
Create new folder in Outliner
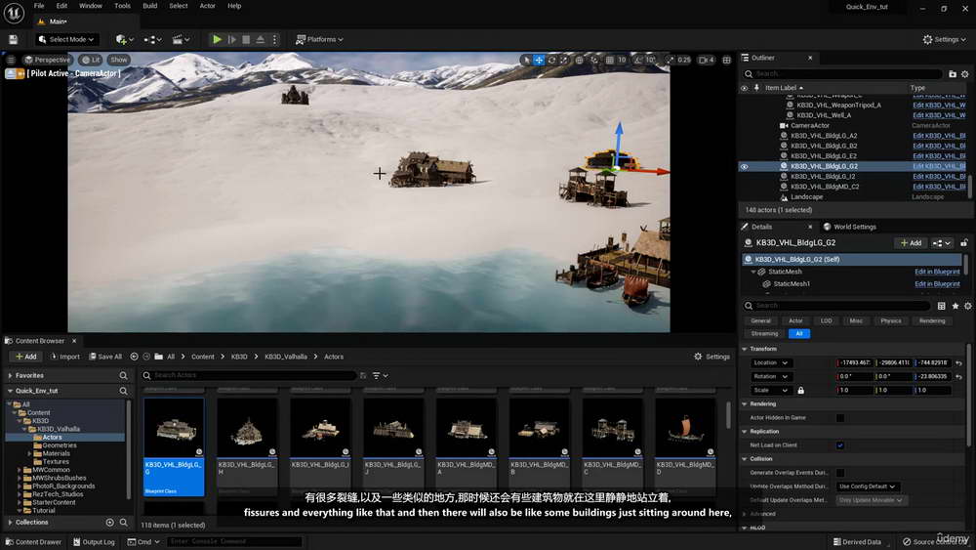(953, 74)
